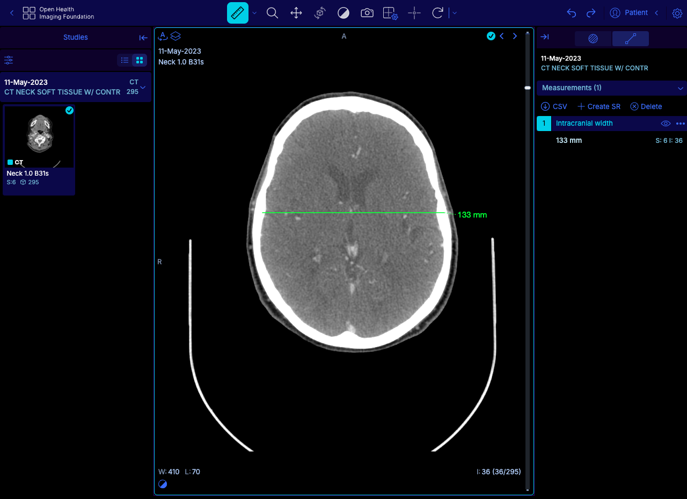This screenshot has width=687, height=499.
Task: Click the image slice scrollbar handle
Action: click(x=528, y=88)
